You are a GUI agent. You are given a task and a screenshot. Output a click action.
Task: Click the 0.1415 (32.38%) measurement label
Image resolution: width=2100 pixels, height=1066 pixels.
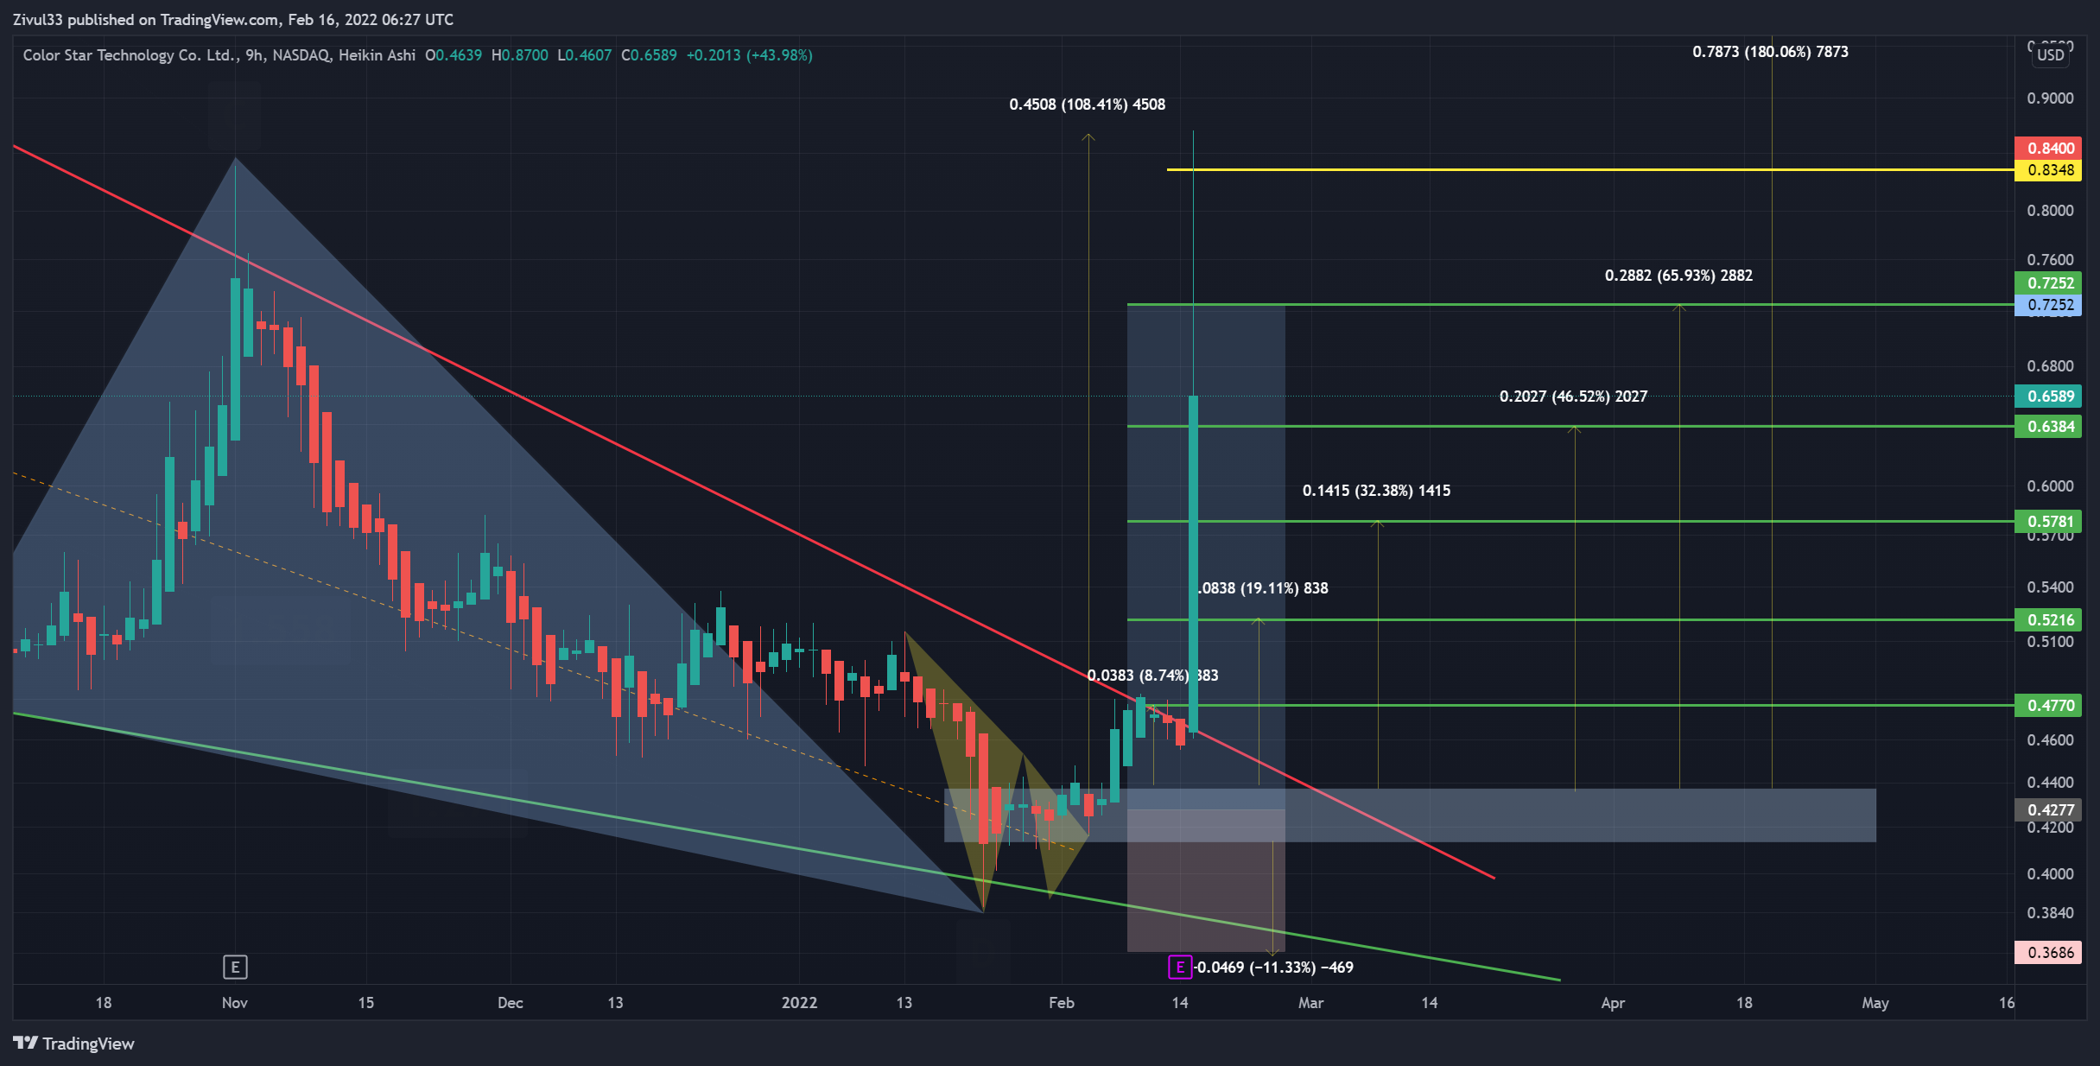1376,491
